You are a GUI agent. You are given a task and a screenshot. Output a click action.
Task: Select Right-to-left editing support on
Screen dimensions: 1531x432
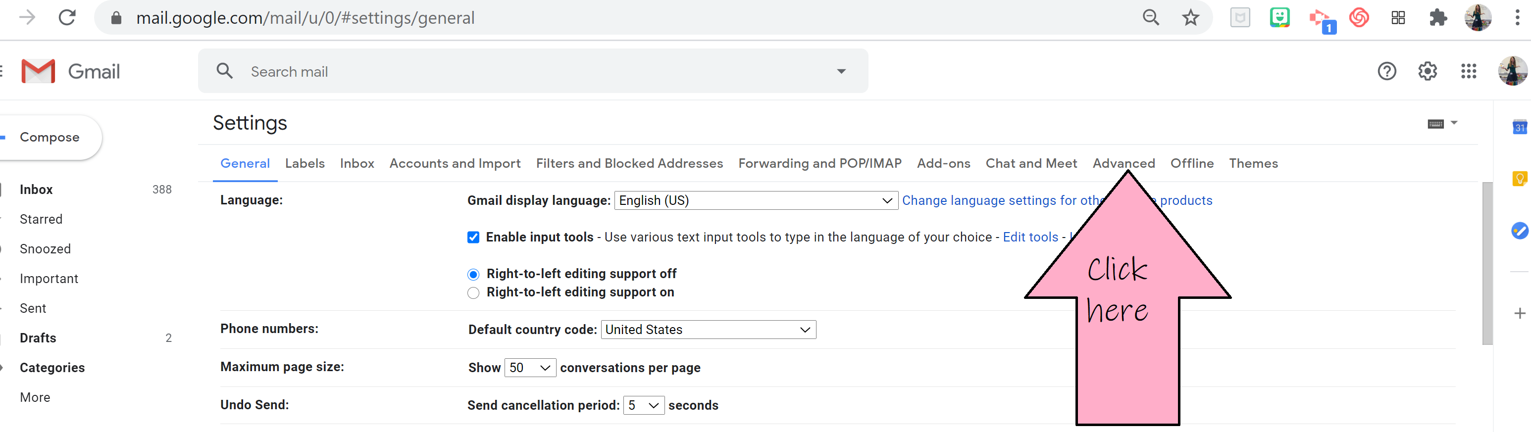click(x=473, y=293)
